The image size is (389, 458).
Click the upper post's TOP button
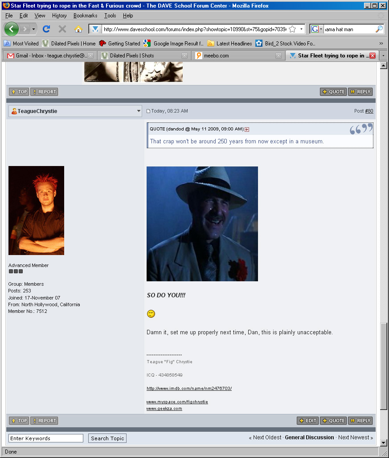pos(19,92)
